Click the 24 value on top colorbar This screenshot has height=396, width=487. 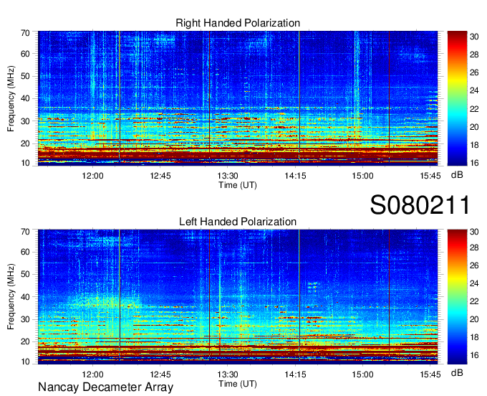[474, 90]
